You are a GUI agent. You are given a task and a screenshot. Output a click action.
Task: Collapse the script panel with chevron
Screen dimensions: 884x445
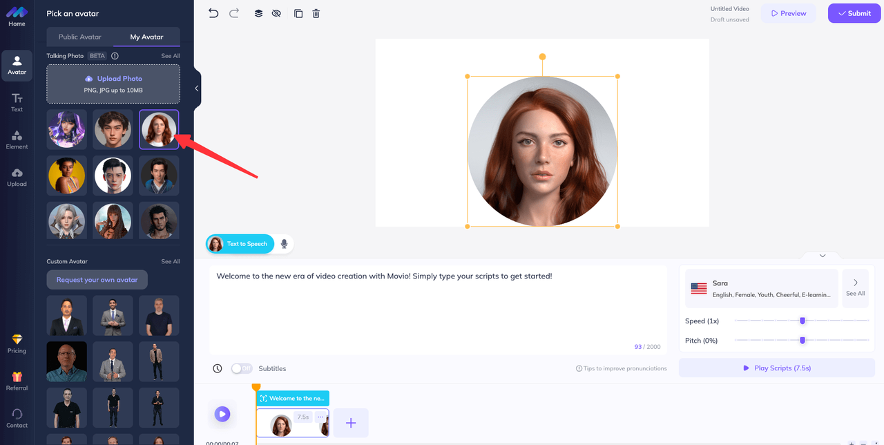[823, 256]
